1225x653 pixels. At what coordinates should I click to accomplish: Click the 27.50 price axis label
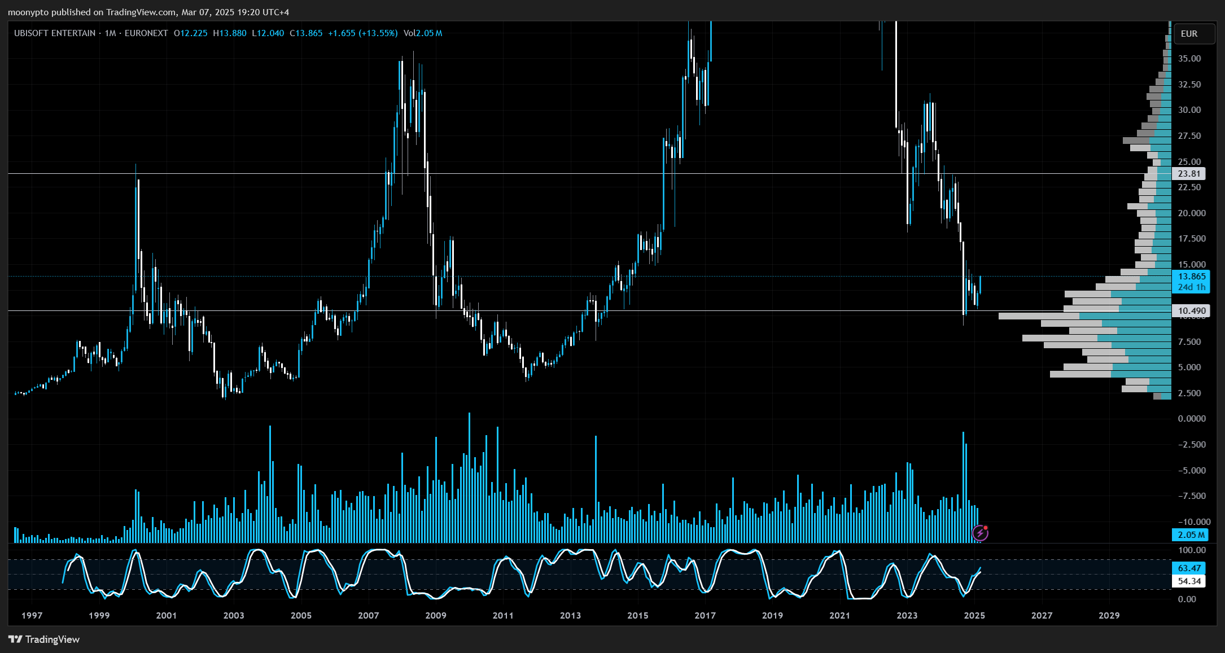pyautogui.click(x=1189, y=136)
